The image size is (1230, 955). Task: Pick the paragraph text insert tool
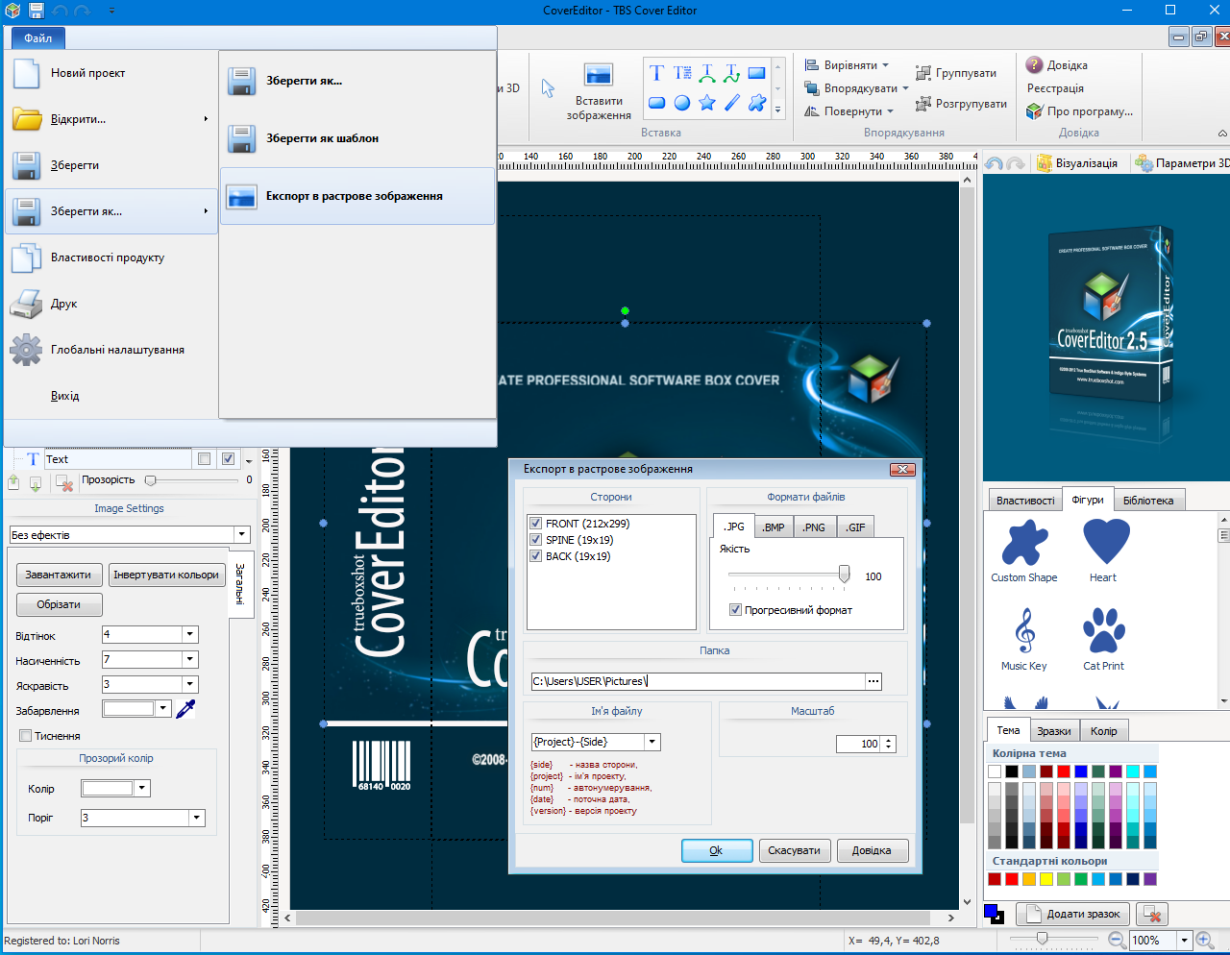[x=682, y=73]
